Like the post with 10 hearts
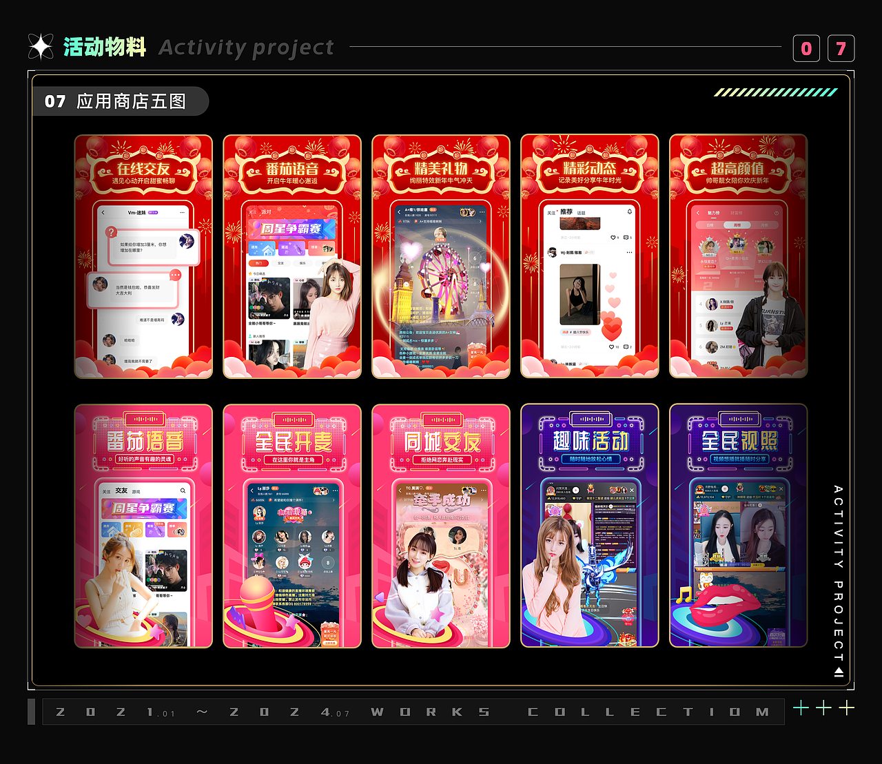The width and height of the screenshot is (882, 764). click(x=611, y=347)
